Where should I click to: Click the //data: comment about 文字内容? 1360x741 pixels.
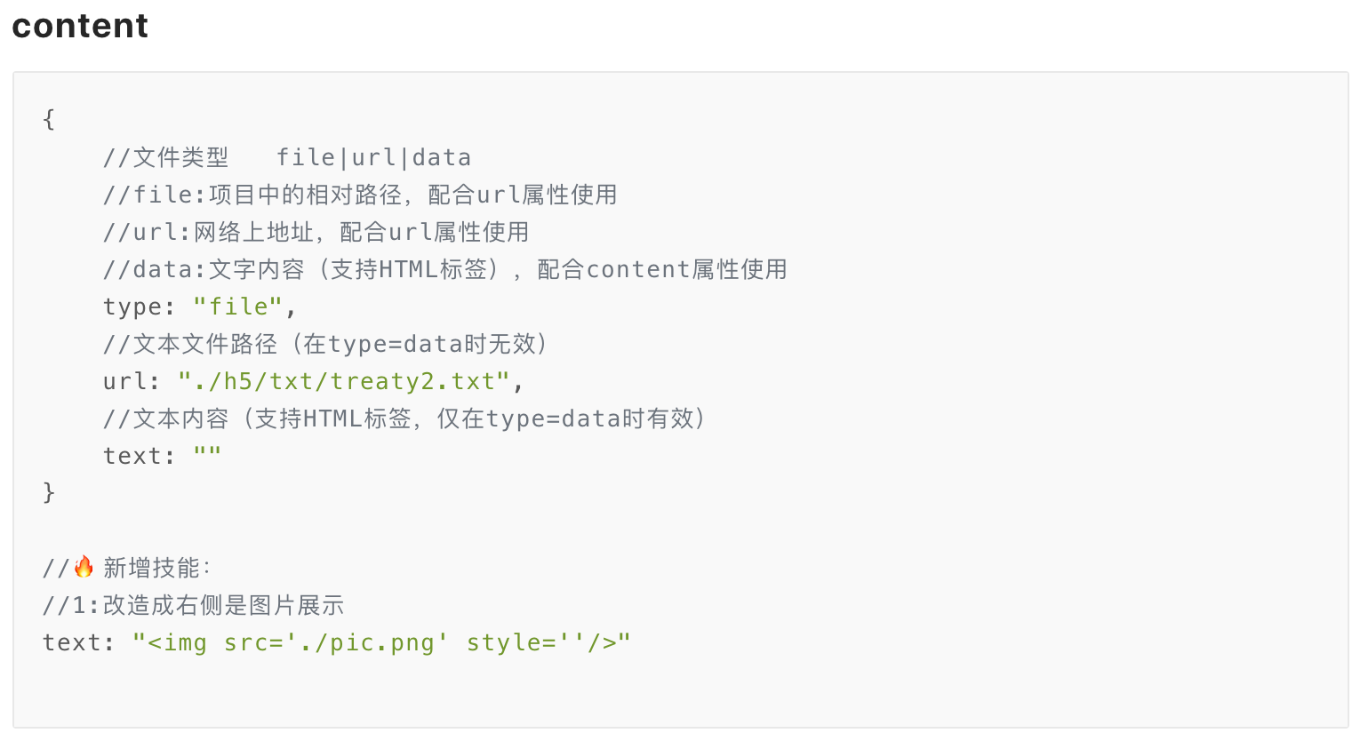pyautogui.click(x=445, y=269)
